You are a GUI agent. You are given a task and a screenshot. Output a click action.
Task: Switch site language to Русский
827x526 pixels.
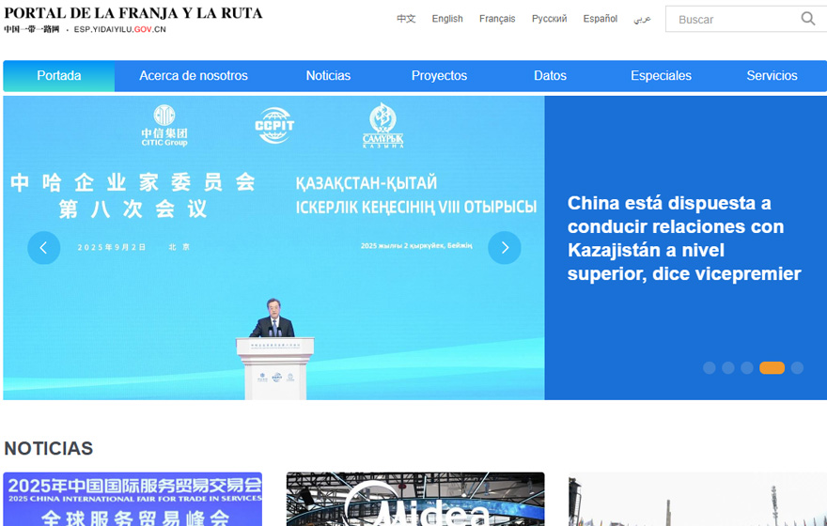click(549, 19)
